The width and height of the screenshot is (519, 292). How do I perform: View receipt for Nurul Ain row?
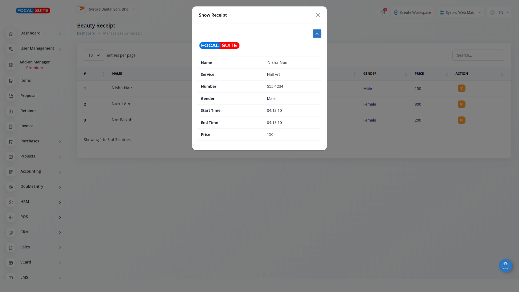click(461, 104)
